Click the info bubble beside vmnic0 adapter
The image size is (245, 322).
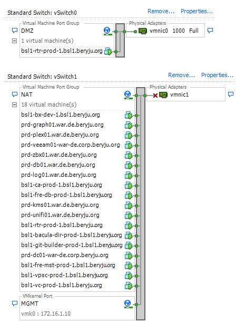[210, 31]
